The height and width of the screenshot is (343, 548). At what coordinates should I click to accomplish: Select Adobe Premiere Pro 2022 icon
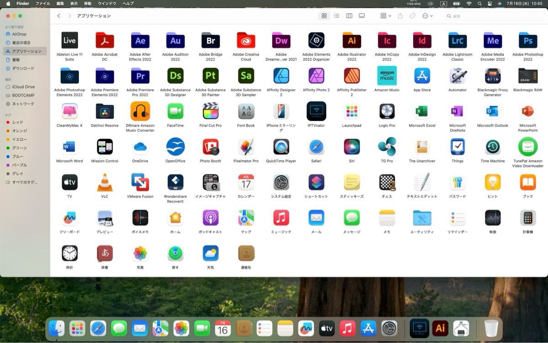140,76
